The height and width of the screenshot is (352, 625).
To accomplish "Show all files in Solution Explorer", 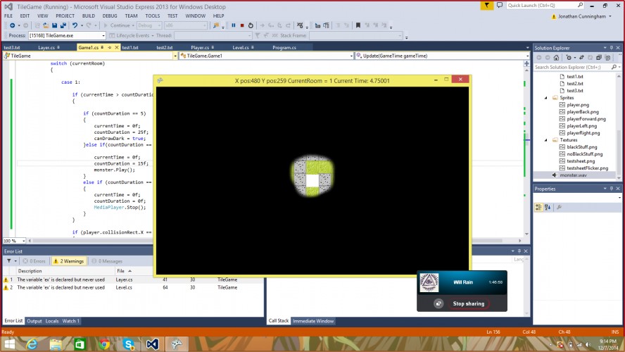I will (x=607, y=58).
